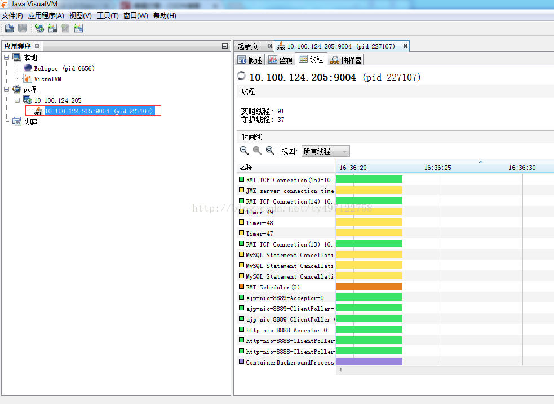Viewport: 554px width, 404px height.
Task: Click the VisualVM icon in the tree
Action: [28, 78]
